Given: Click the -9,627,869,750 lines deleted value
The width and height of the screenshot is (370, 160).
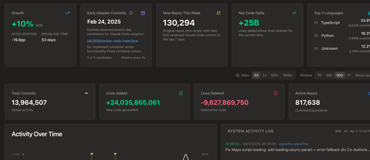Looking at the screenshot, I should pyautogui.click(x=224, y=103).
